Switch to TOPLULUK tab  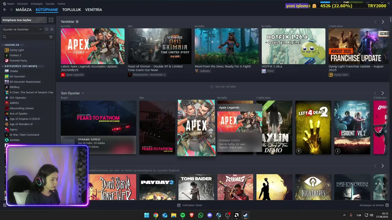pos(72,10)
